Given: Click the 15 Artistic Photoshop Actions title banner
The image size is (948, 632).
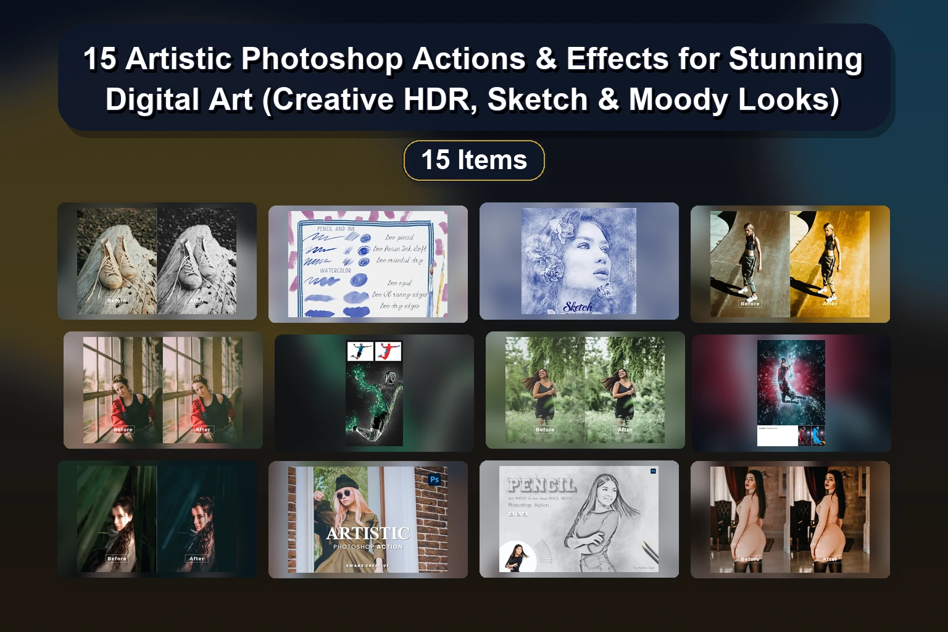Looking at the screenshot, I should pyautogui.click(x=474, y=78).
